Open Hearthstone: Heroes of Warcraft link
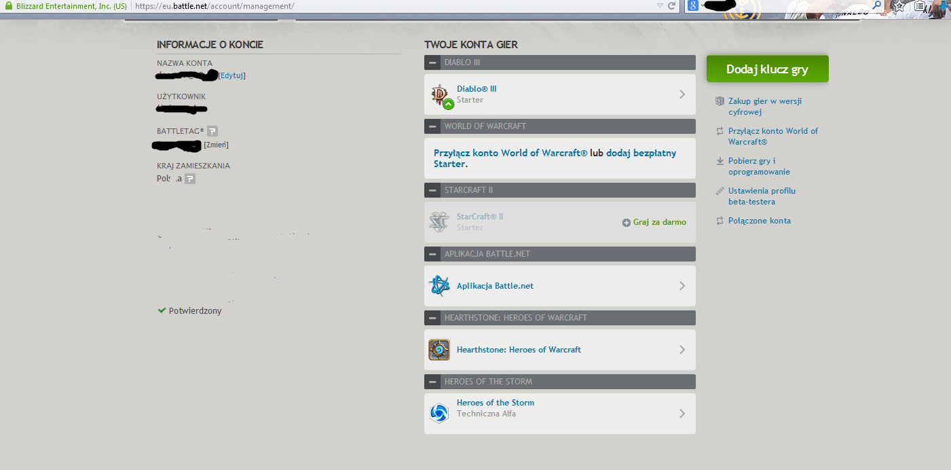This screenshot has width=951, height=470. pyautogui.click(x=519, y=350)
